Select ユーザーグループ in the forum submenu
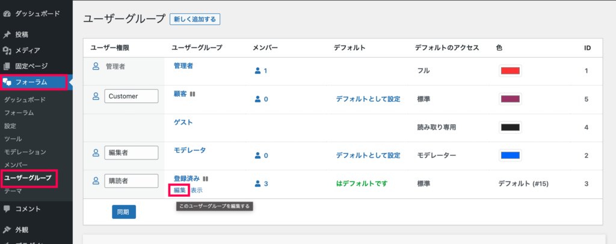 click(28, 178)
